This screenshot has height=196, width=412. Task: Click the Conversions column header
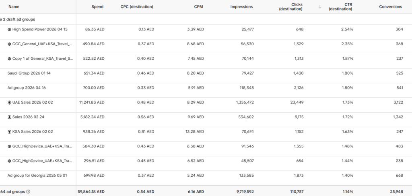[390, 7]
